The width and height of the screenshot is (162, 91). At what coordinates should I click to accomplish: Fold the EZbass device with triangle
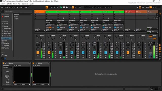coord(5,63)
